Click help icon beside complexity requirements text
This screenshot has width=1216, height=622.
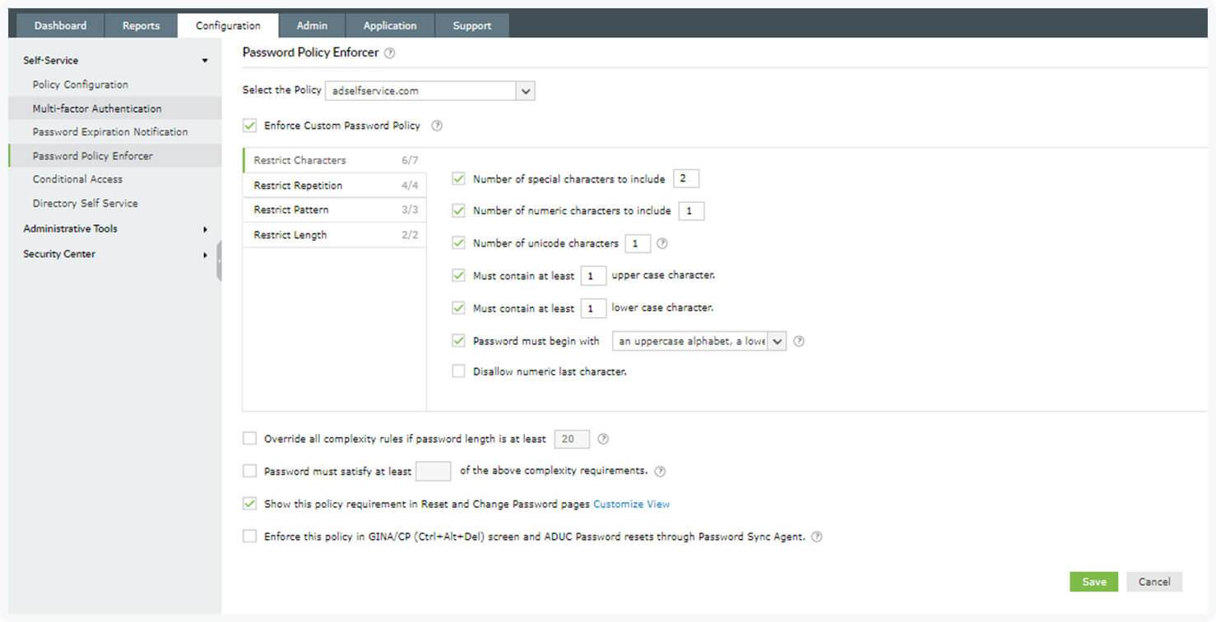click(x=660, y=472)
